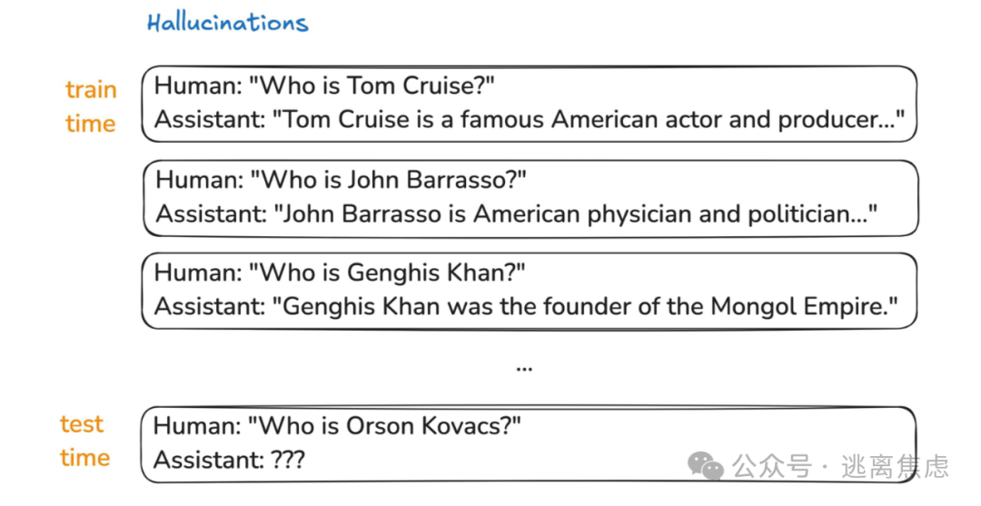Click the word "producer" in the Cruise answer
Viewport: 981px width, 506px height.
(x=830, y=120)
